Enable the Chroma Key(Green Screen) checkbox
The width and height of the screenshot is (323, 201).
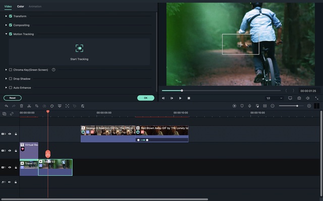11,70
